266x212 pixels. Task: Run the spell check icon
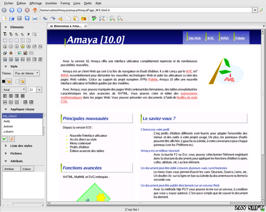tap(94, 18)
